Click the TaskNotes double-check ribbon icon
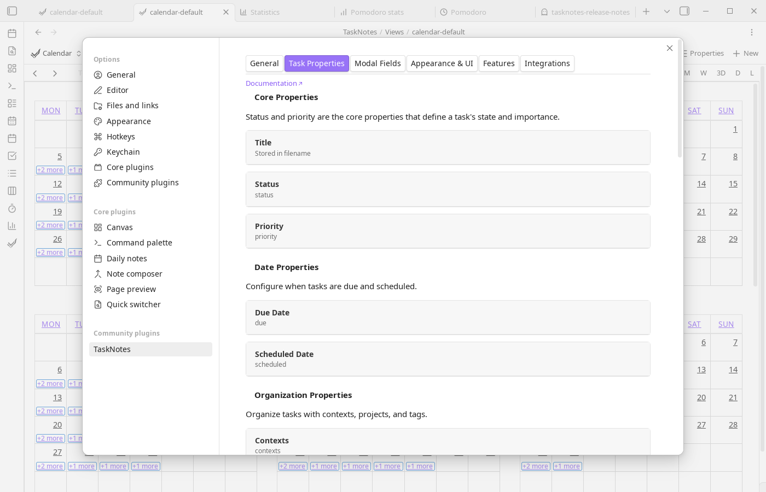766x492 pixels. 12,243
